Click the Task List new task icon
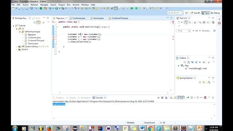Screen dimensions: 233x131 point(179,23)
